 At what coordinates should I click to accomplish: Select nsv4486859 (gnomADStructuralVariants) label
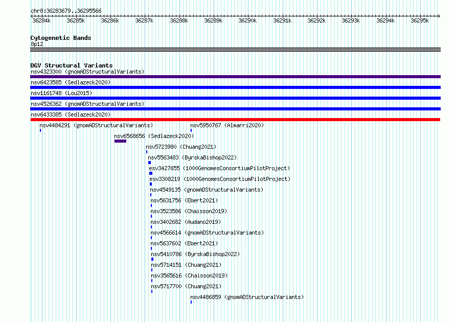247,297
